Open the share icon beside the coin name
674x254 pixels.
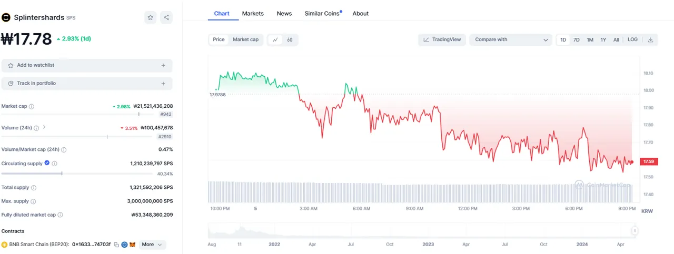click(x=166, y=17)
